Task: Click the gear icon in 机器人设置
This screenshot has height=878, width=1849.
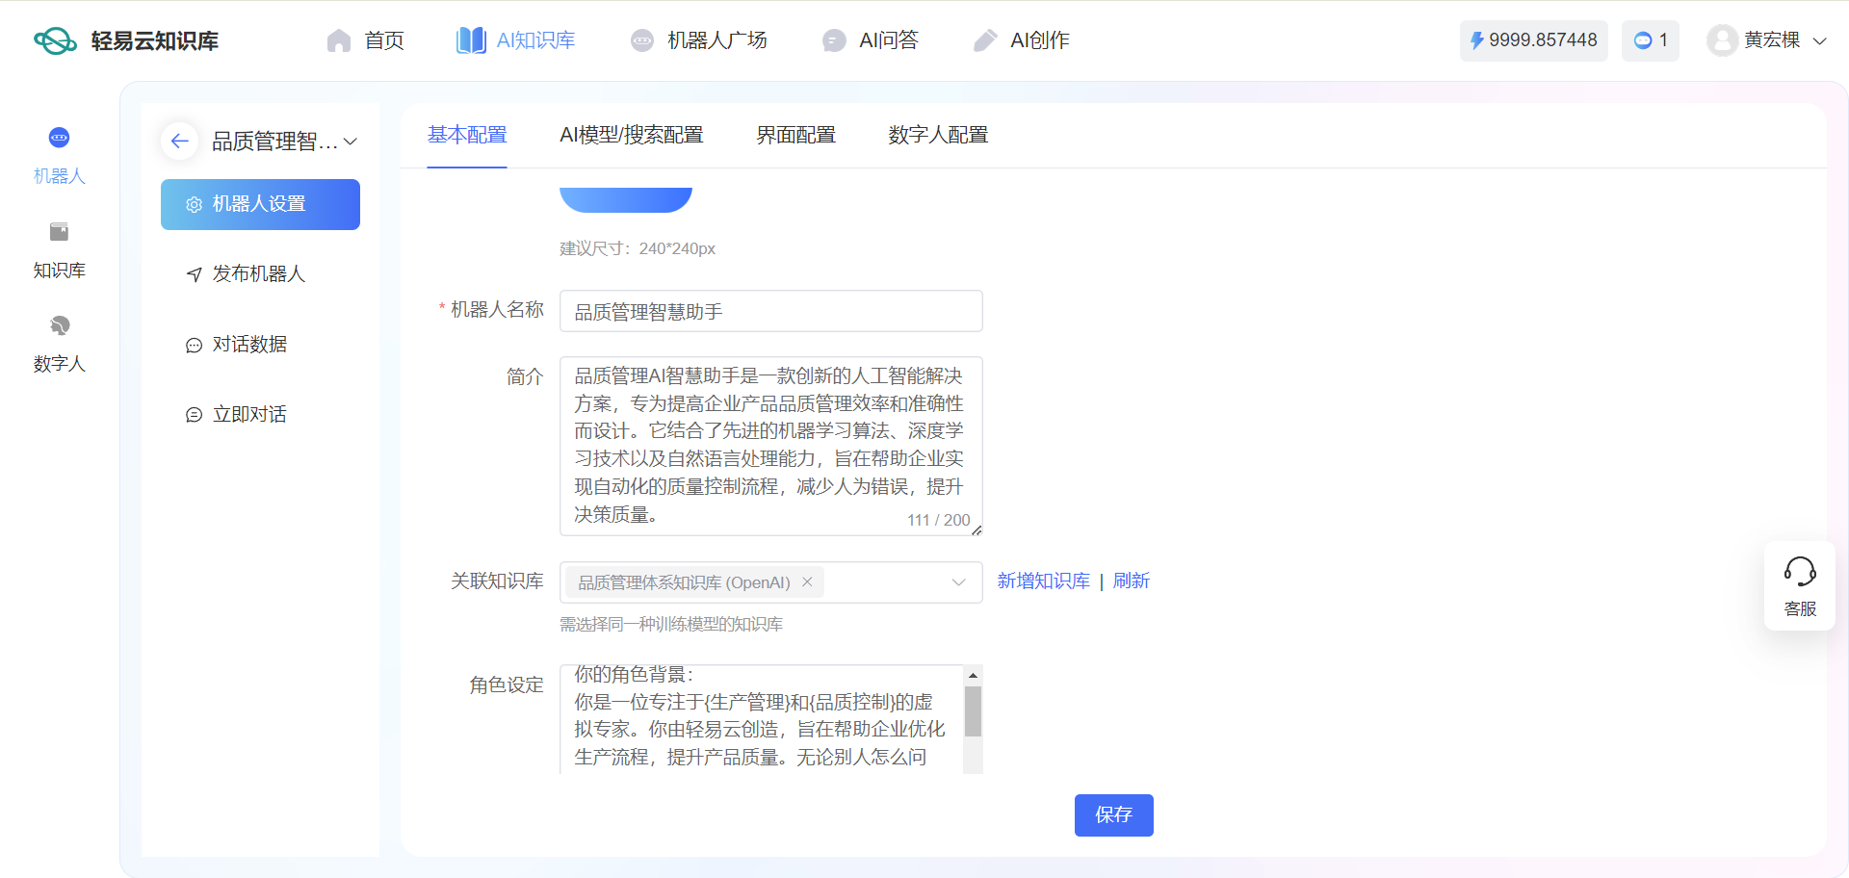Action: pyautogui.click(x=194, y=205)
